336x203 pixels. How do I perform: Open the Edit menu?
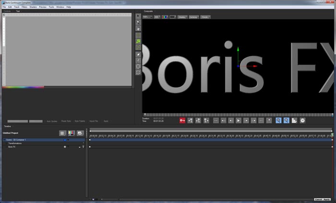(10, 7)
